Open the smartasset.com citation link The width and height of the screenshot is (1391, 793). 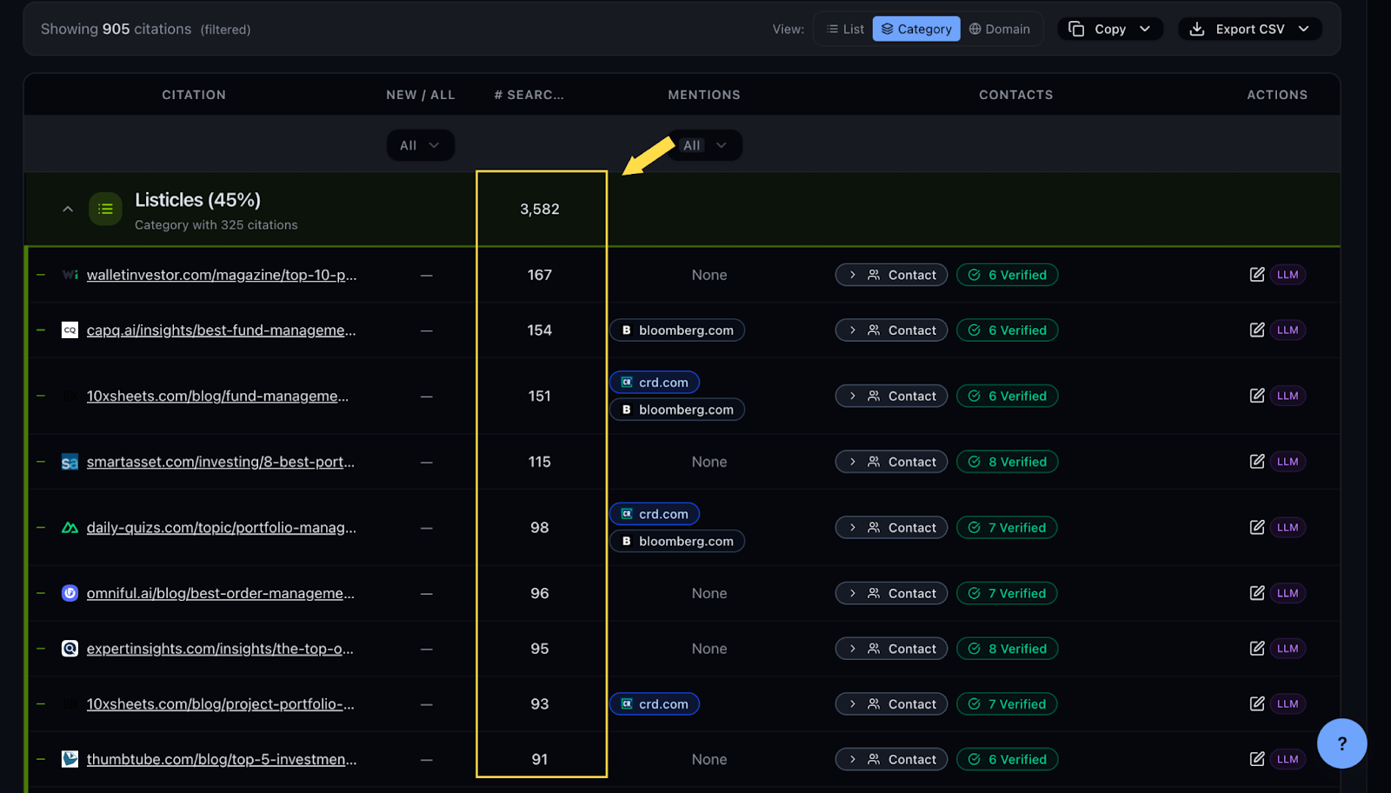[220, 462]
